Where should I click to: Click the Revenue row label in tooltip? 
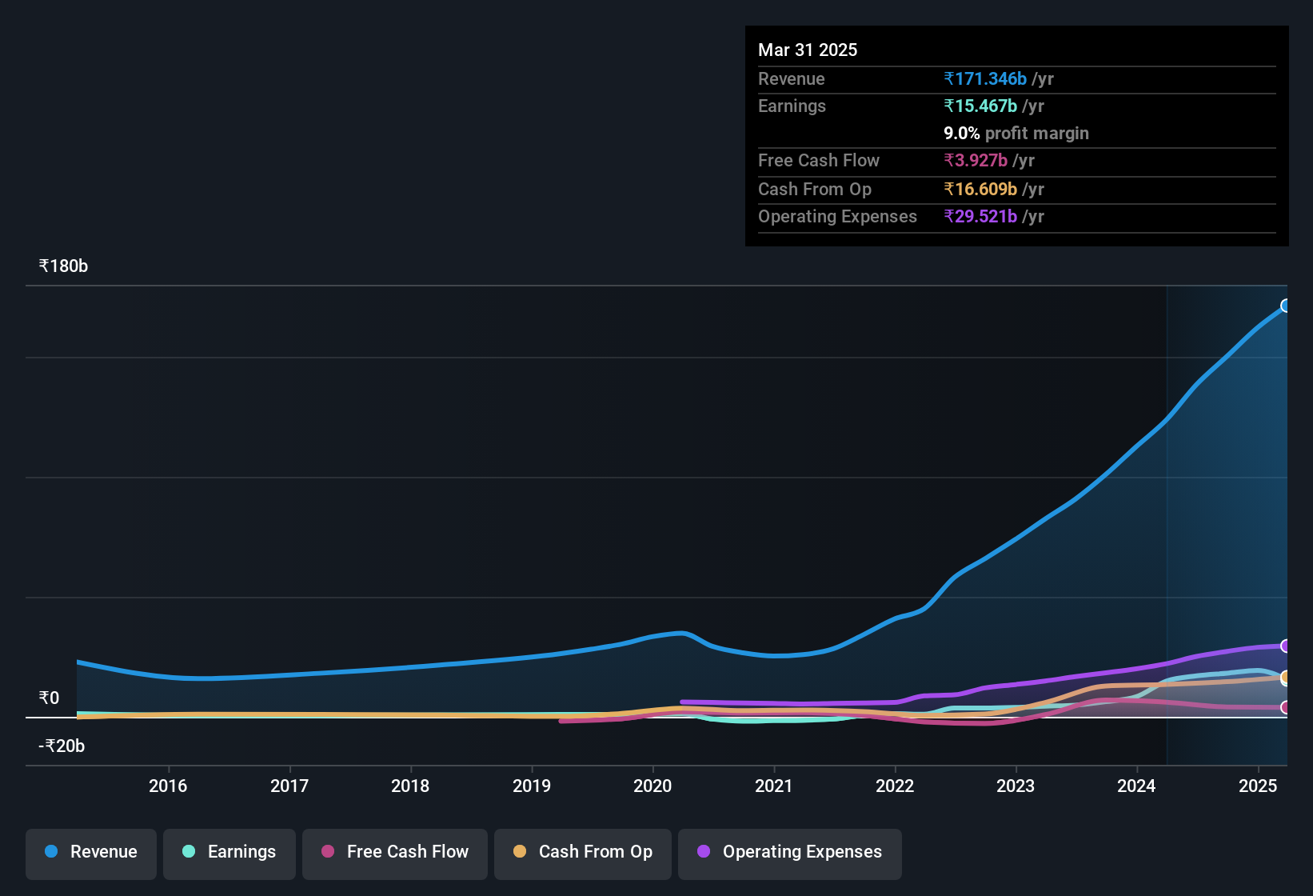(791, 78)
